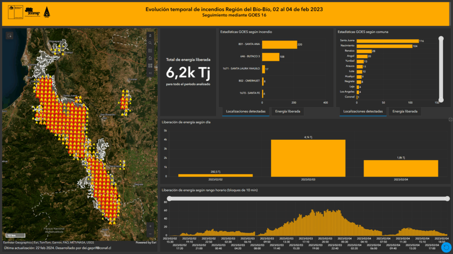Click the blue circular widget icon
Screen dimensions: 453x254
[446, 247]
